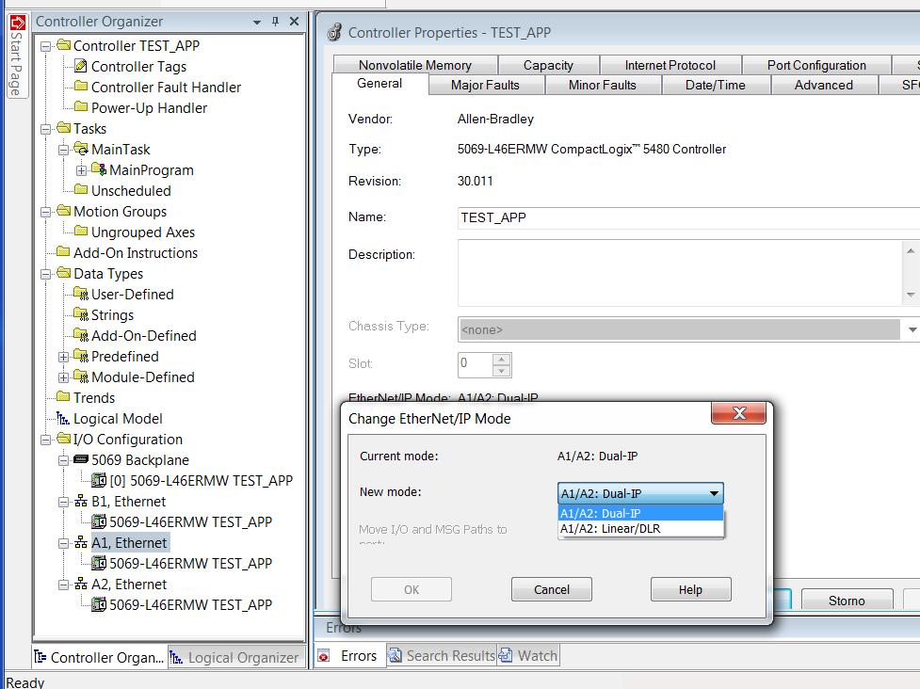Open the New mode dropdown arrow
This screenshot has width=920, height=689.
(714, 493)
